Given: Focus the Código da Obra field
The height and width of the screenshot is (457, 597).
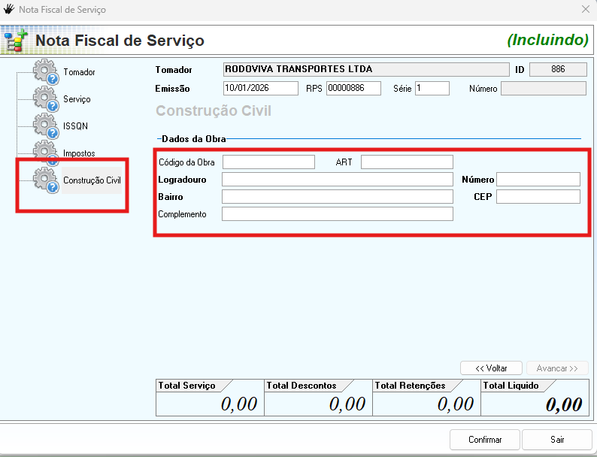Looking at the screenshot, I should point(268,162).
